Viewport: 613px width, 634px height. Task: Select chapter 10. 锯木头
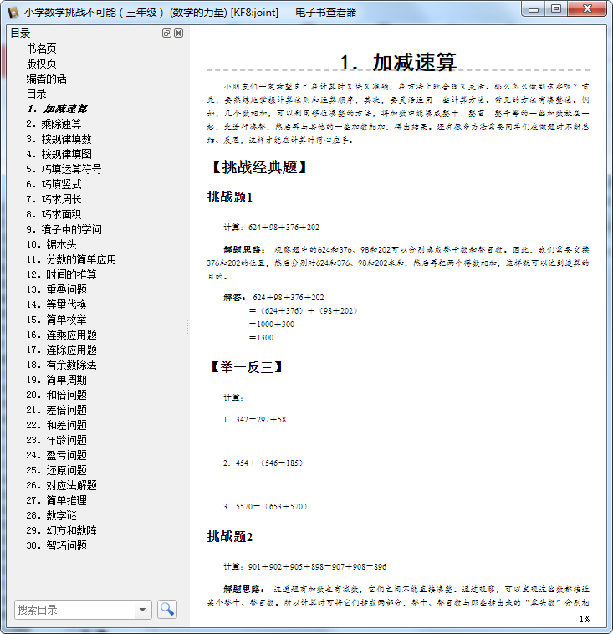pyautogui.click(x=51, y=244)
